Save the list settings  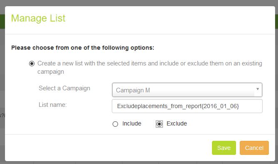[x=224, y=148]
